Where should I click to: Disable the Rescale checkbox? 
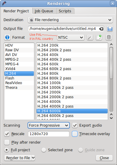point(7,134)
